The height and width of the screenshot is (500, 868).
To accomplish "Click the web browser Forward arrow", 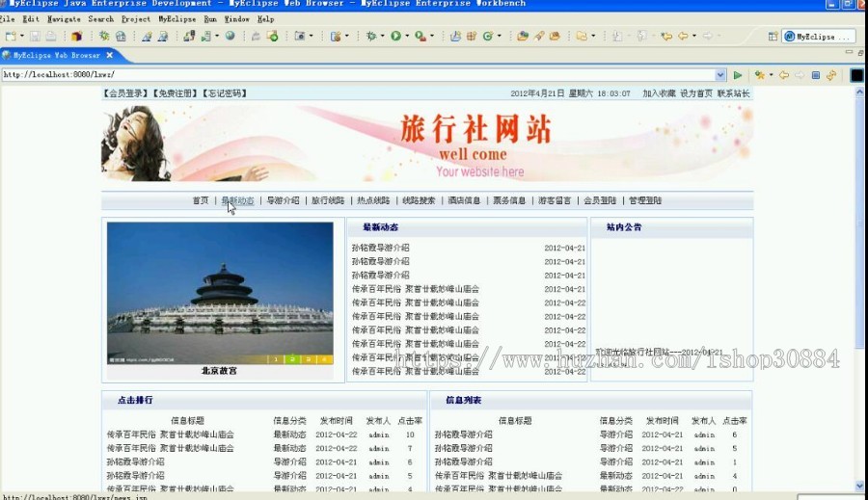I will [800, 75].
